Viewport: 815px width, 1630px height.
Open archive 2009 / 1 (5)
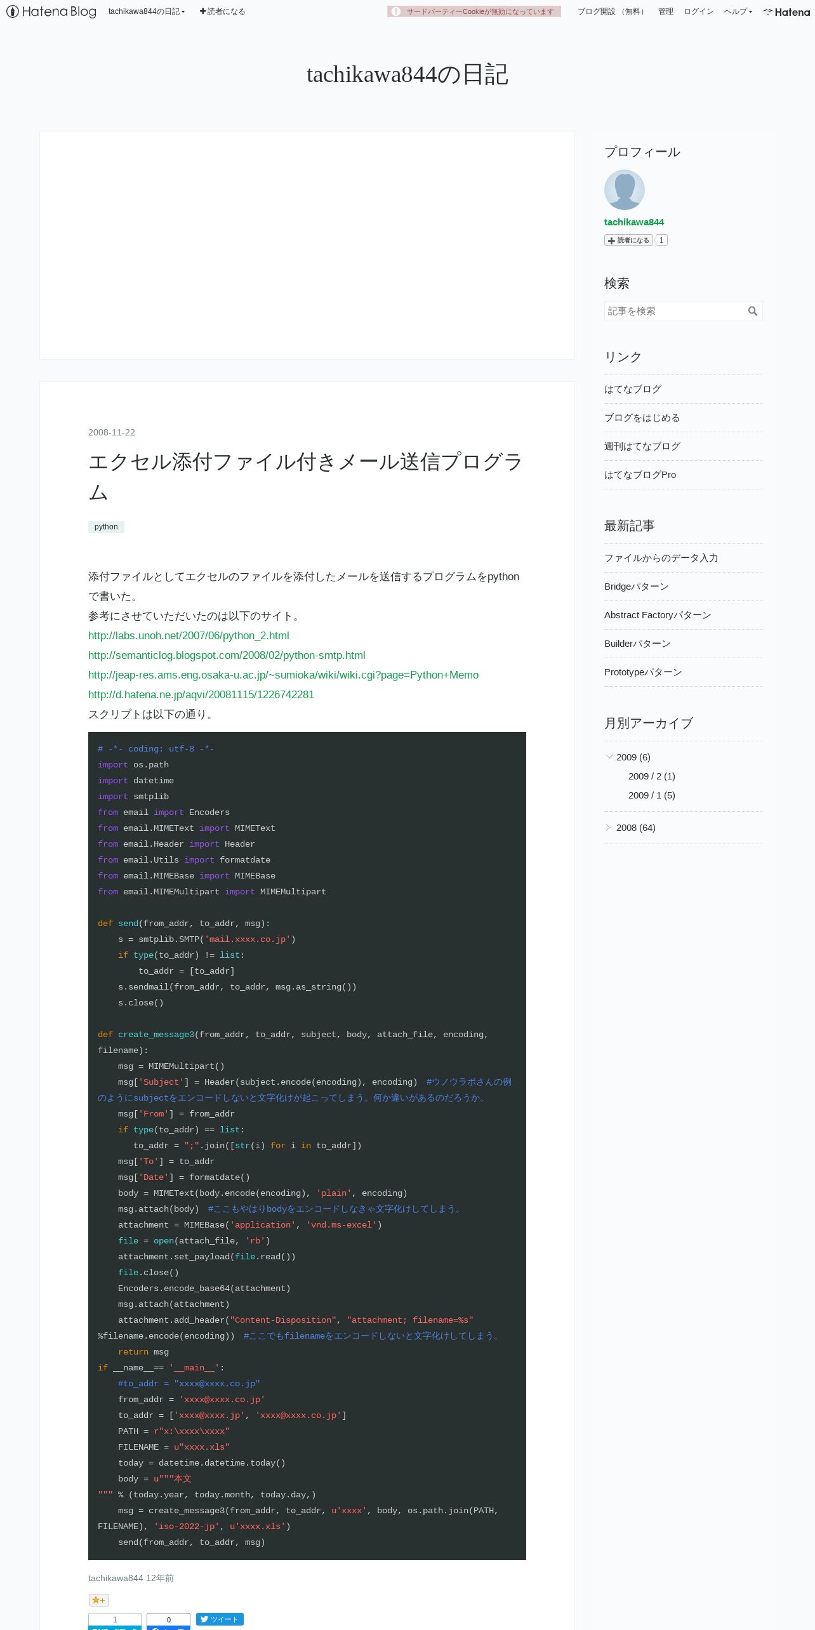coord(652,795)
